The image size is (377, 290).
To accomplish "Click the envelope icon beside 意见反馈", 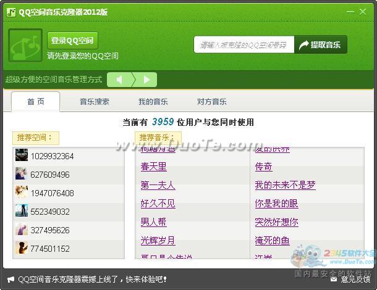I will [x=334, y=279].
